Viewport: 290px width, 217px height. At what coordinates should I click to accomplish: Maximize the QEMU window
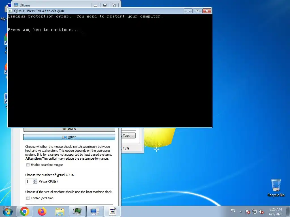coord(197,11)
